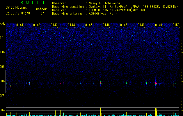Click the bright meteor echo burst below 0149
The height and width of the screenshot is (116, 183).
pyautogui.click(x=156, y=84)
